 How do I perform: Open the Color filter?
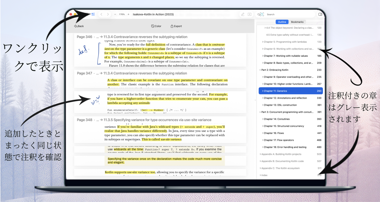156,26
